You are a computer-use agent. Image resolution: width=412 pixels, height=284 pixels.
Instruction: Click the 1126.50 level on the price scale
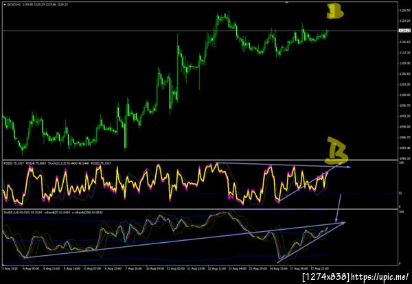click(405, 11)
